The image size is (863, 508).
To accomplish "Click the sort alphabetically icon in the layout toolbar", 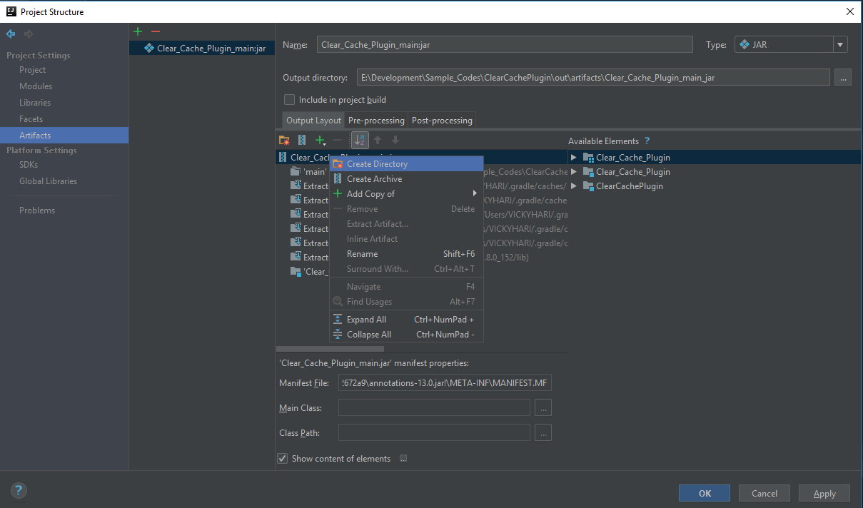I will click(x=359, y=140).
